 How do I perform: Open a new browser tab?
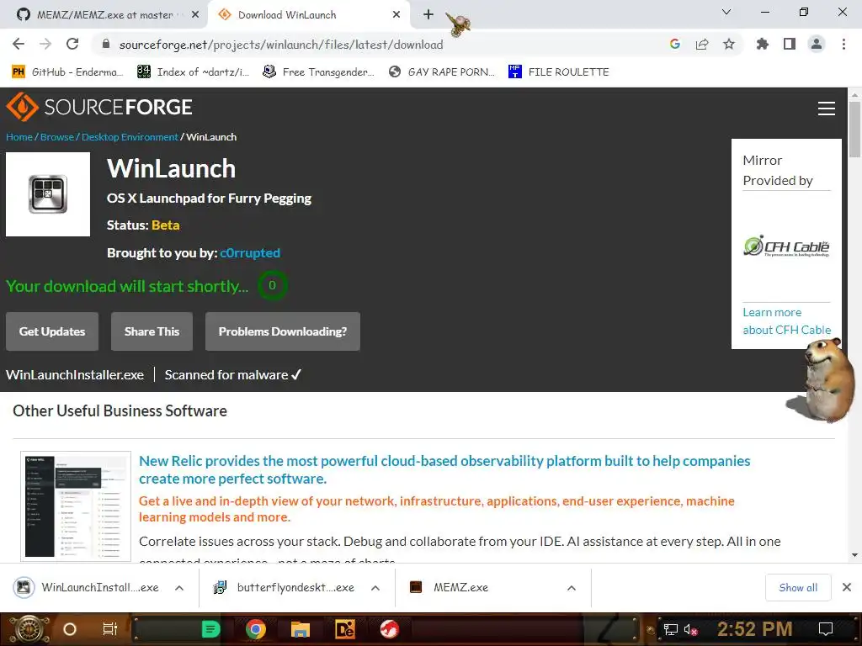(428, 15)
